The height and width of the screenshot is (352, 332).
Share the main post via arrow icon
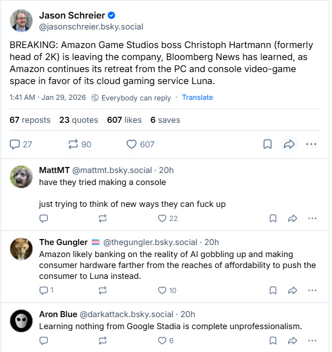tap(289, 144)
